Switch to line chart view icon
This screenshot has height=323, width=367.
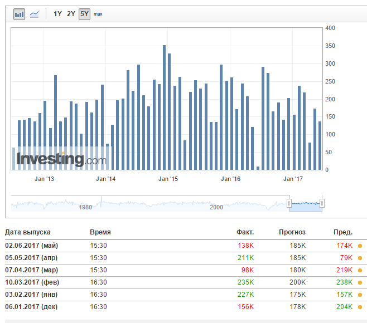[x=34, y=14]
